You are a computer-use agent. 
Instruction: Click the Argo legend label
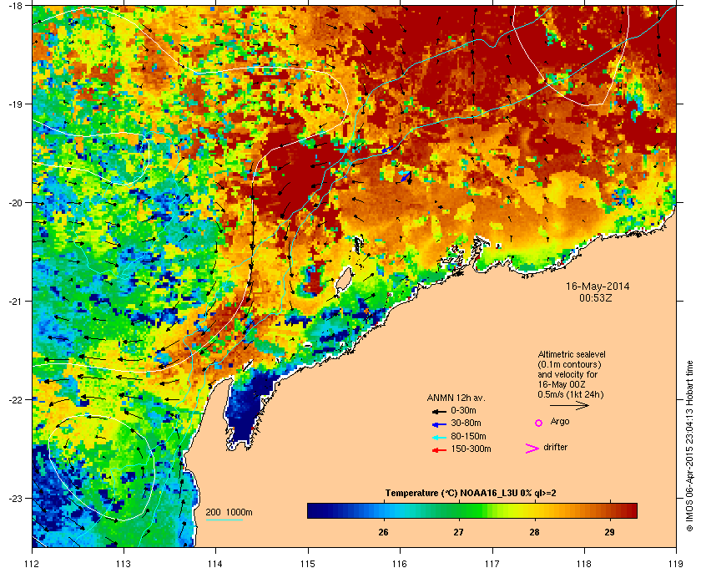point(560,422)
